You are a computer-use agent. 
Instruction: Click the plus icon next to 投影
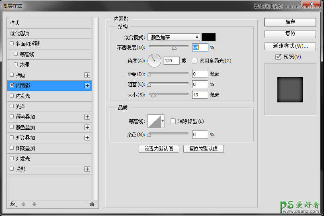[x=87, y=169]
